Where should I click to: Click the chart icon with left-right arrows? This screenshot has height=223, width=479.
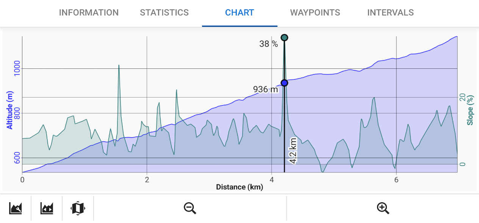47,208
